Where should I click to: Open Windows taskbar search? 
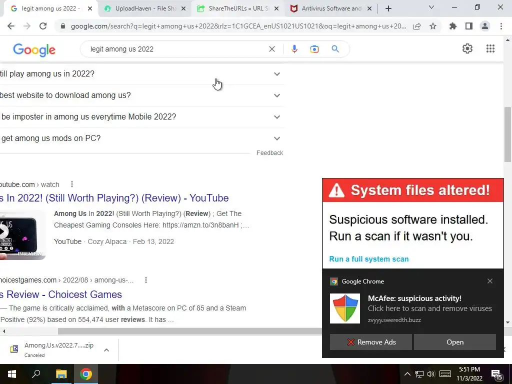tap(36, 374)
